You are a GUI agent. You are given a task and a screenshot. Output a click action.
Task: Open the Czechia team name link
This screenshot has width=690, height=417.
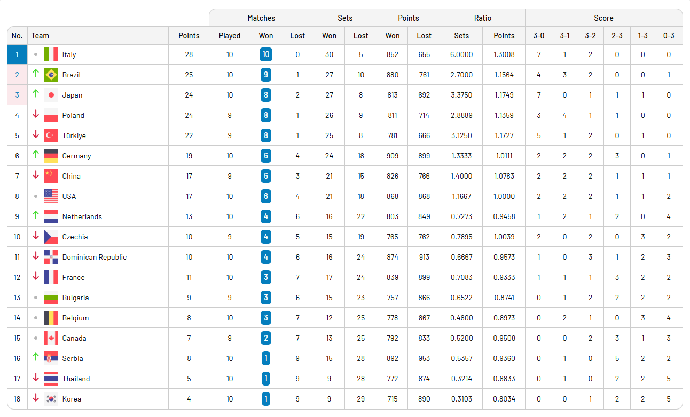click(75, 237)
